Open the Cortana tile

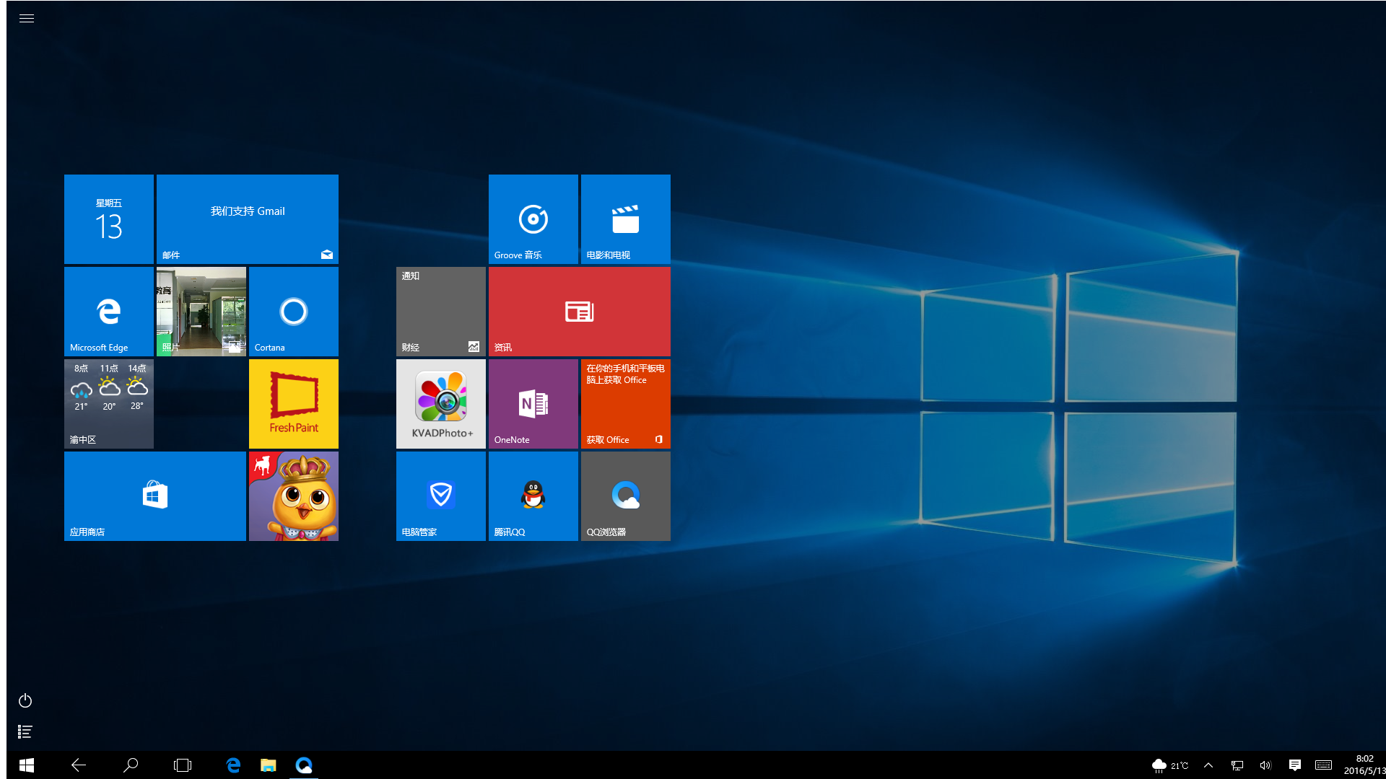[x=294, y=312]
